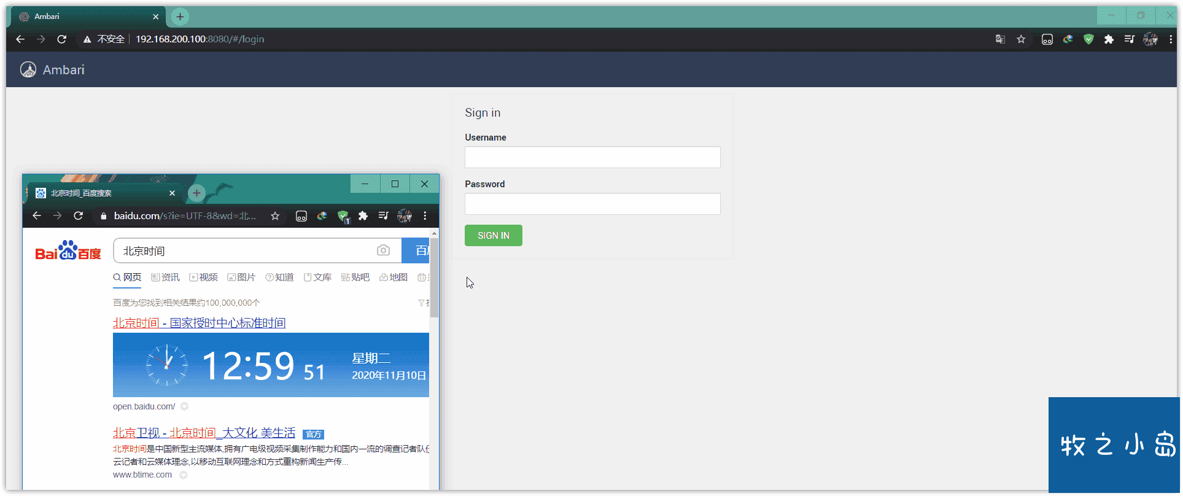Open new tab in Ambari browser window

[180, 17]
